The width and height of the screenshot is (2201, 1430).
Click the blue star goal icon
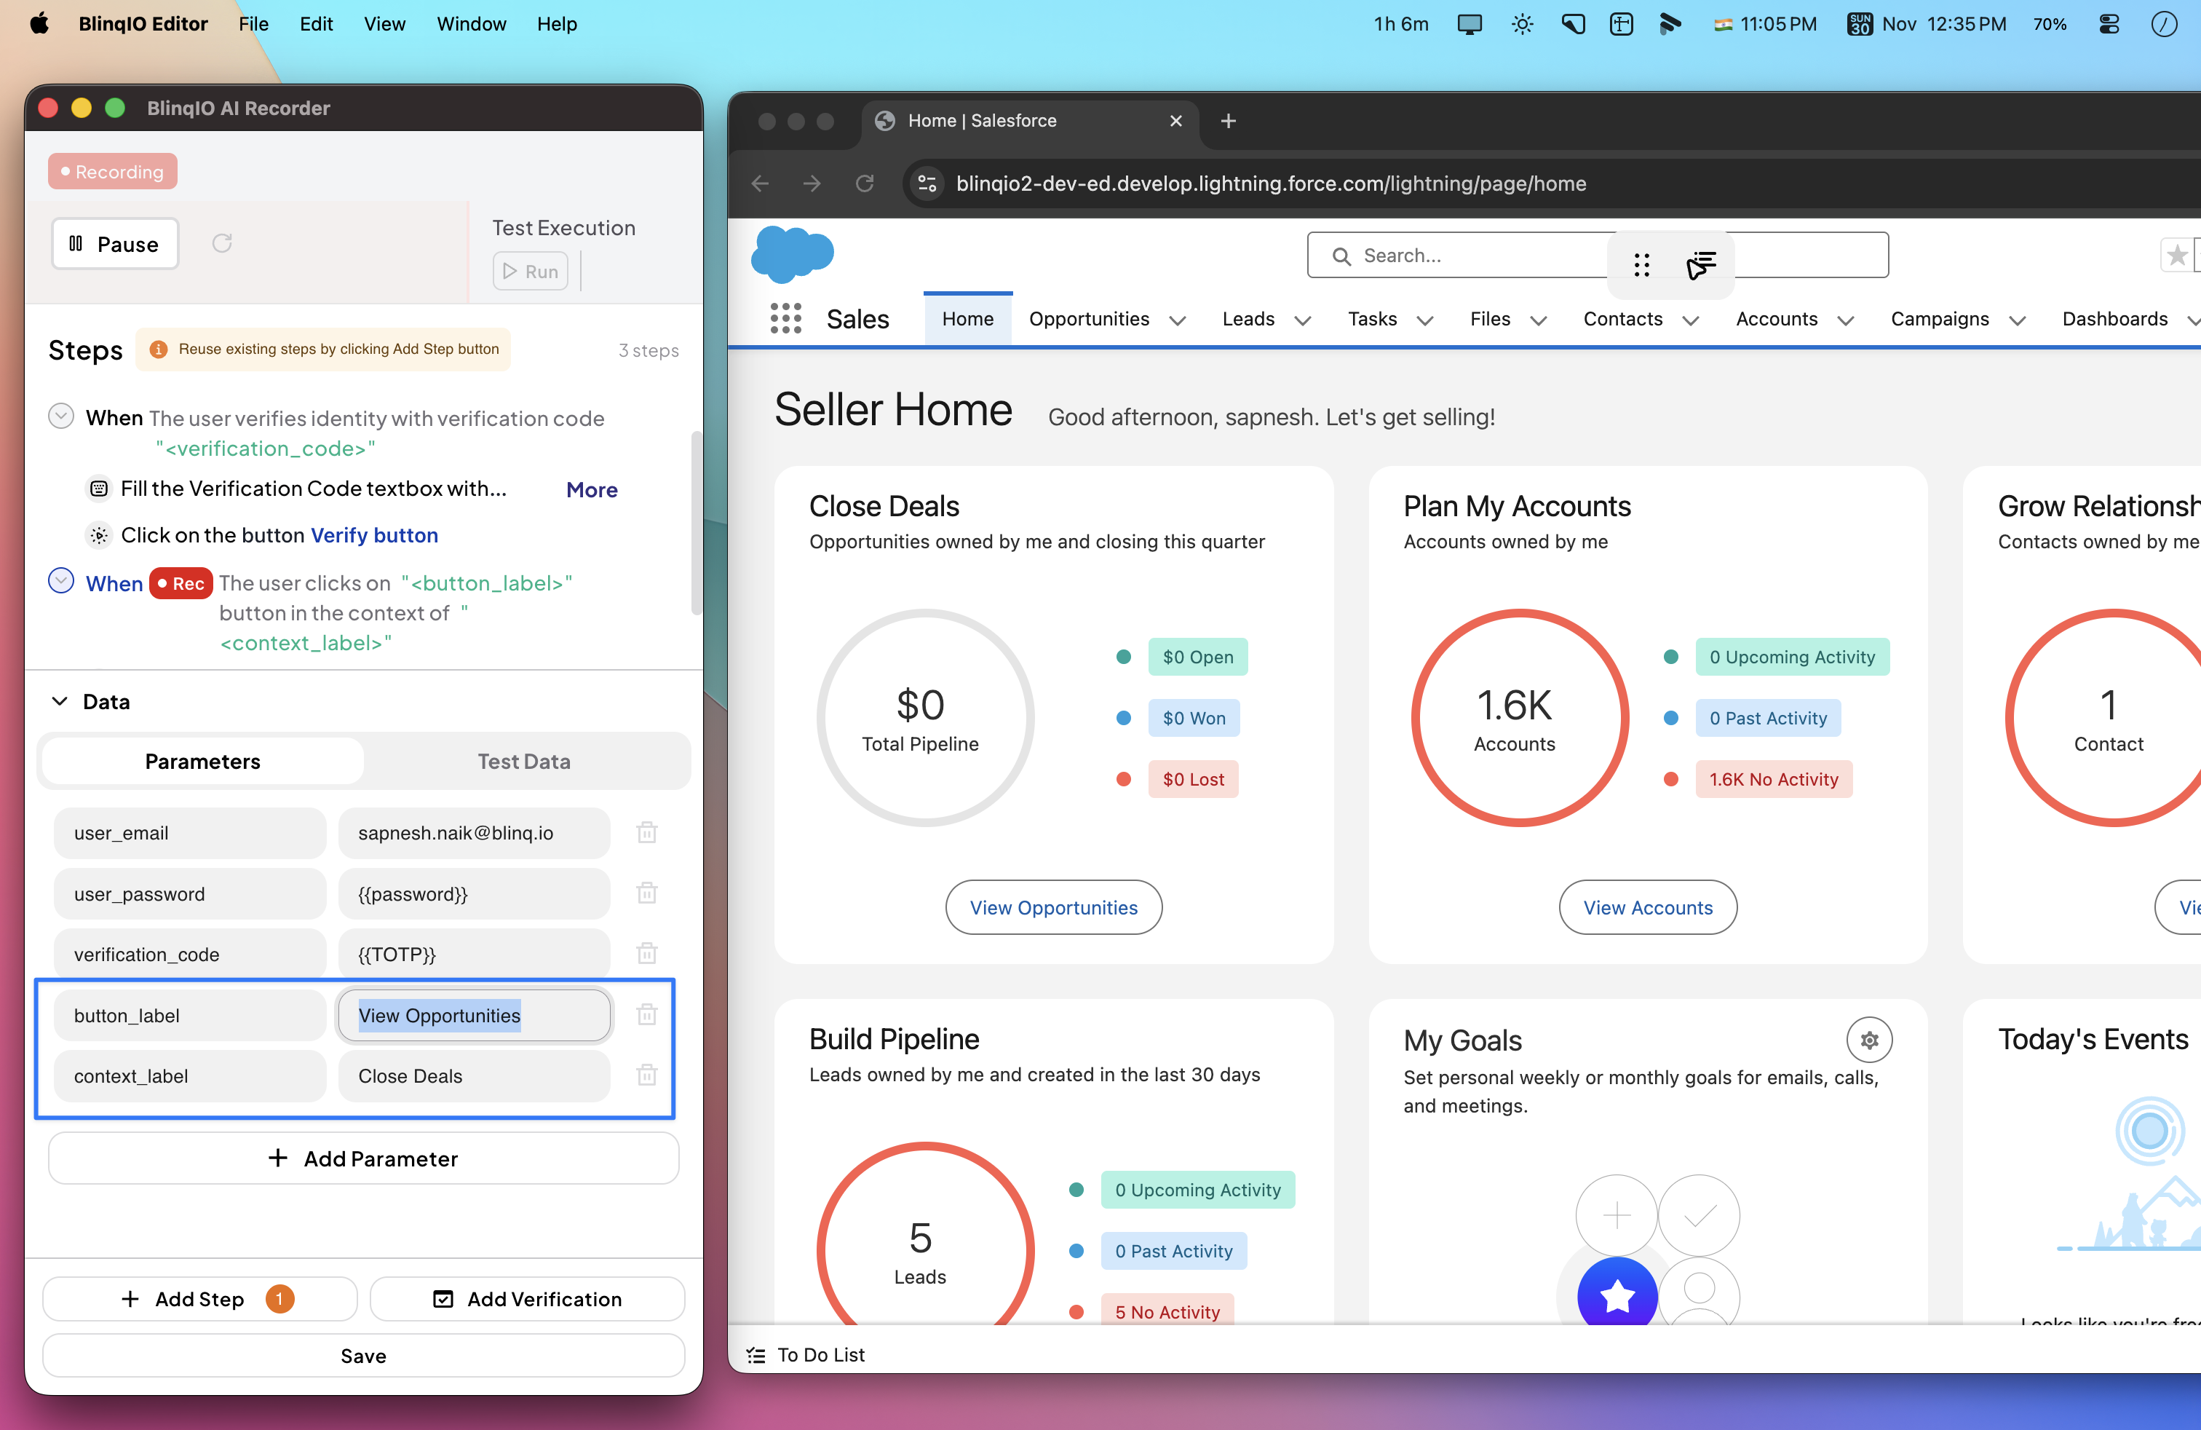(1617, 1295)
